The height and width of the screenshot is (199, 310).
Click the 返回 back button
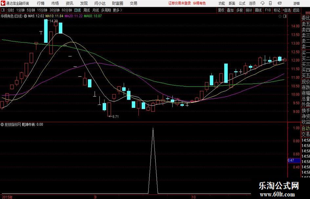(296, 10)
